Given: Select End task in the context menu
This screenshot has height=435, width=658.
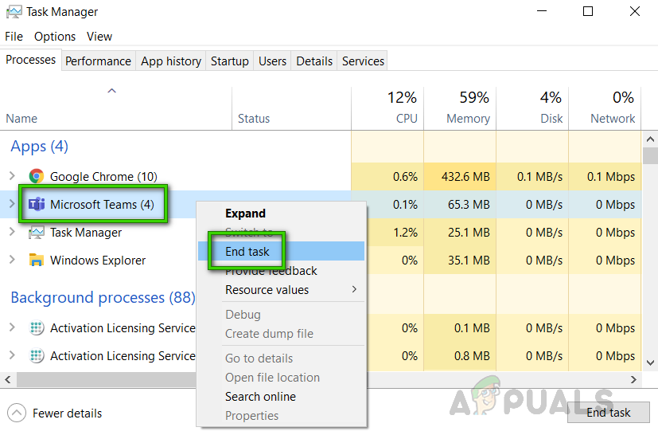Looking at the screenshot, I should 247,252.
